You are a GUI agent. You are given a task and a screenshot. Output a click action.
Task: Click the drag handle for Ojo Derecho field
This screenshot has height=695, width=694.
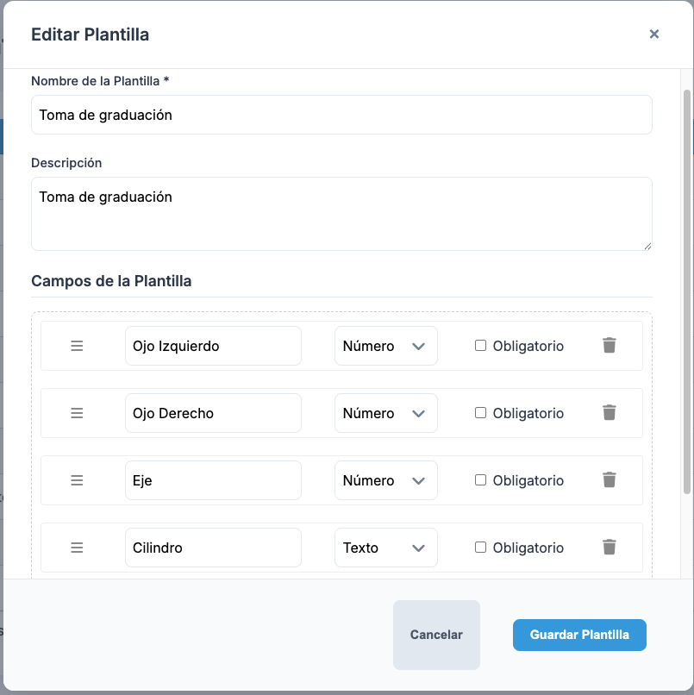77,413
